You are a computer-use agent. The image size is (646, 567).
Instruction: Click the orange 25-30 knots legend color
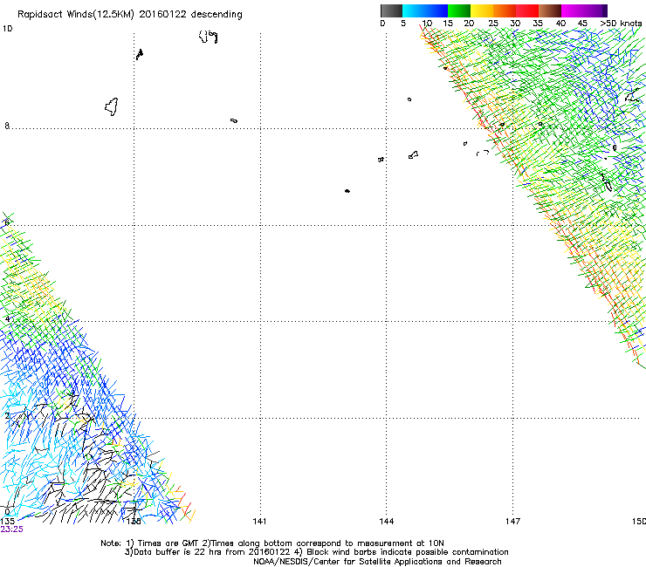(x=505, y=10)
